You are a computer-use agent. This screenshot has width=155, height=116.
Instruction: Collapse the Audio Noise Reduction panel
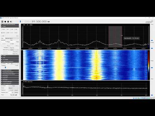(x=10, y=62)
